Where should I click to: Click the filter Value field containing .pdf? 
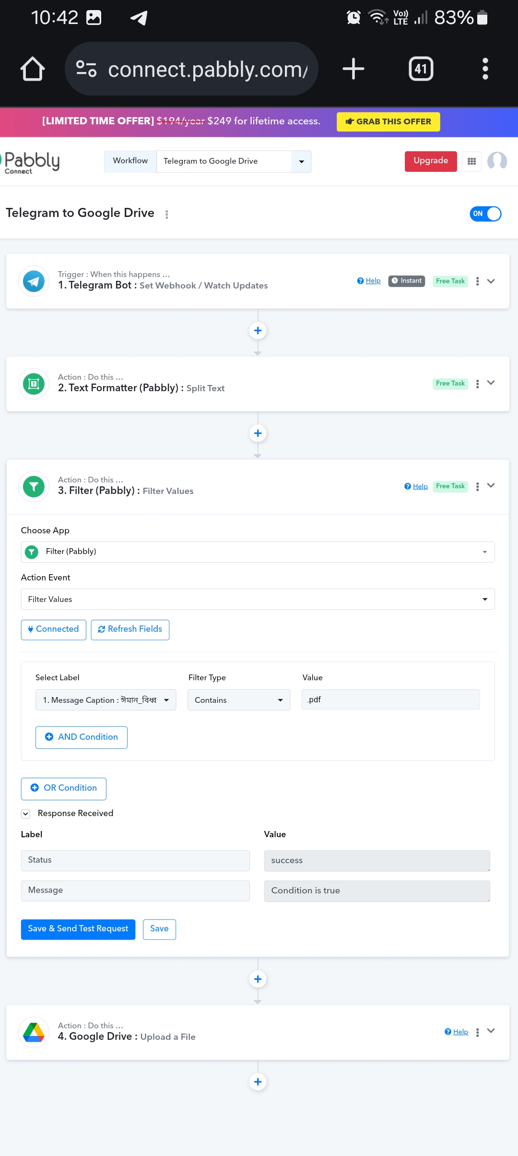point(390,699)
